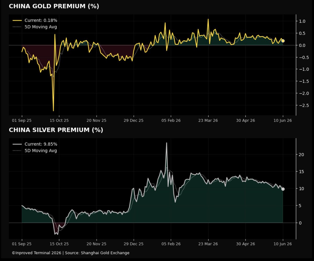
Task: Click gold y-axis tick '0.0'
Action: 302,46
